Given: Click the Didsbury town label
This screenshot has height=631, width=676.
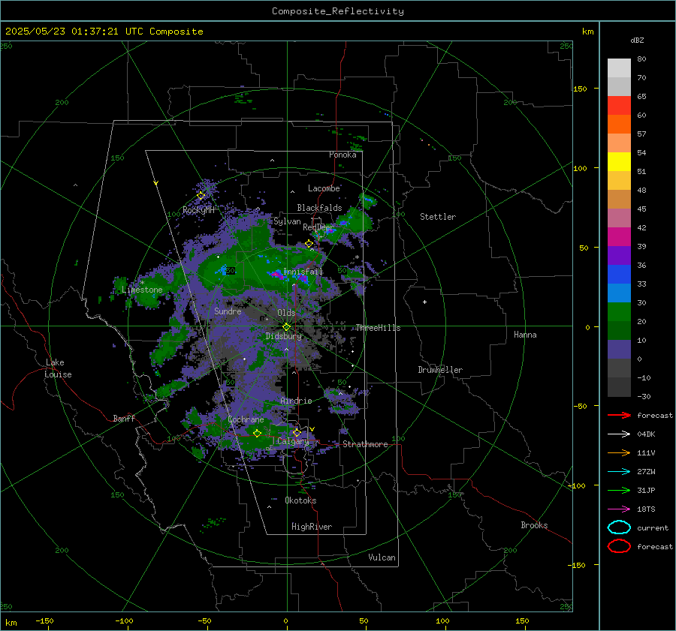Looking at the screenshot, I should tap(283, 336).
